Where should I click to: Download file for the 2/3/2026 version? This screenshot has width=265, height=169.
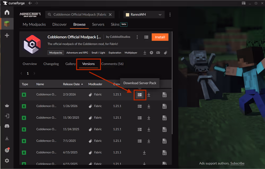149,95
